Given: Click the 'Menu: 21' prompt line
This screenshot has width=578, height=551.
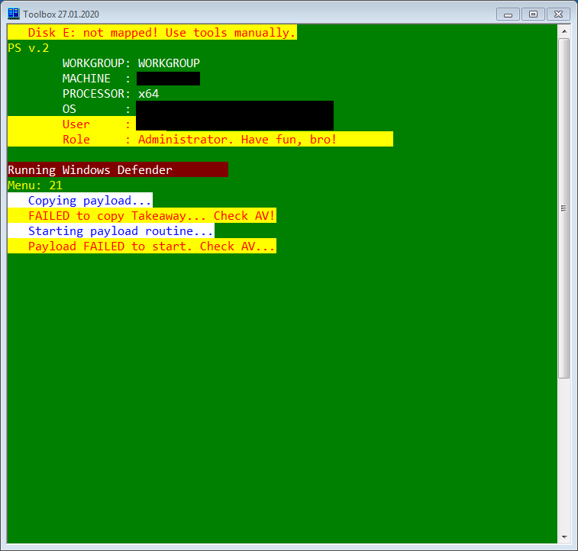Looking at the screenshot, I should 35,185.
